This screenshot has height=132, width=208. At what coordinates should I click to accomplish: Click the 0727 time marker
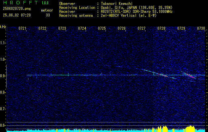click(x=142, y=28)
